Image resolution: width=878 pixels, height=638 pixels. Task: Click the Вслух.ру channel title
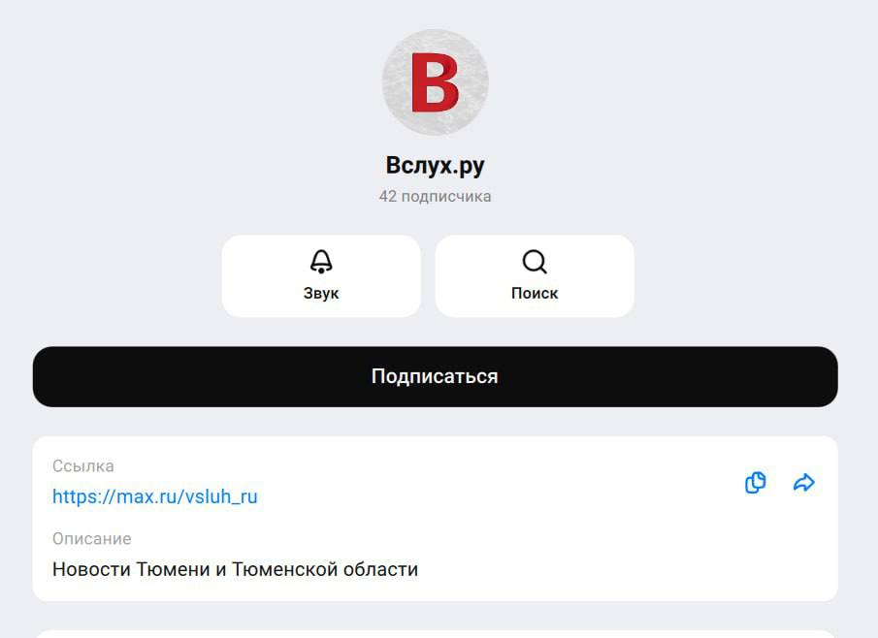435,166
